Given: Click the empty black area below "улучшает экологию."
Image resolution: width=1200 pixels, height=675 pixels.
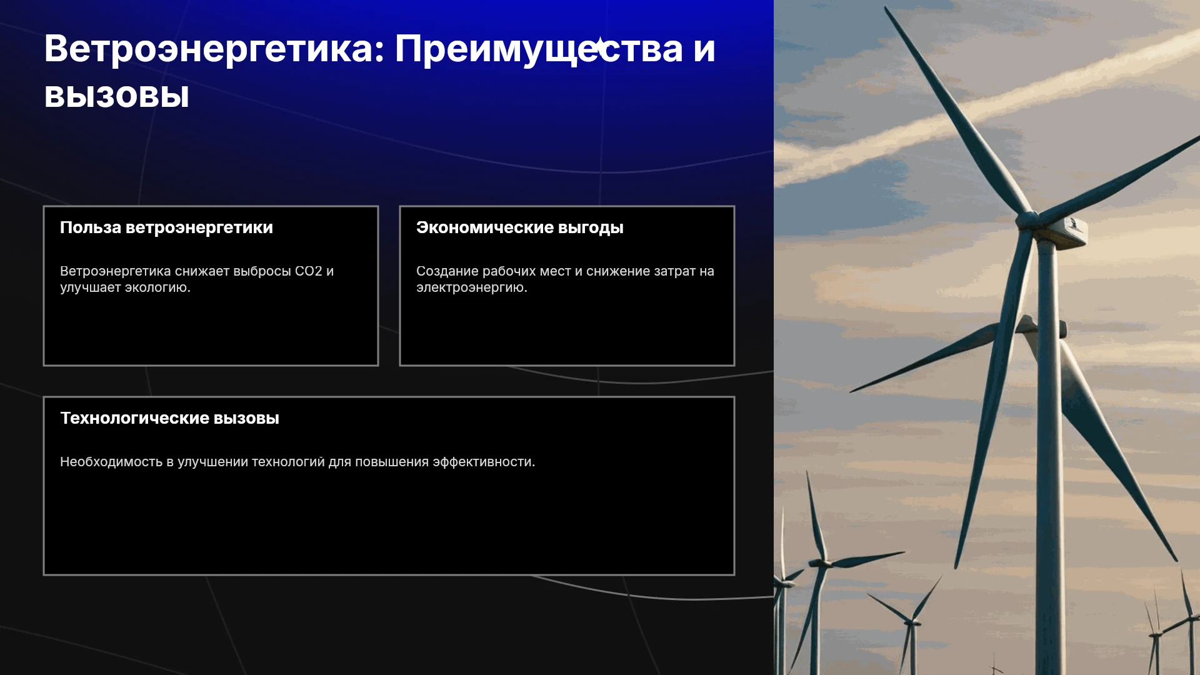Looking at the screenshot, I should click(x=211, y=331).
